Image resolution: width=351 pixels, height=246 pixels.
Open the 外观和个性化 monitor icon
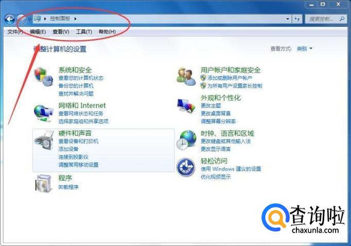(186, 106)
